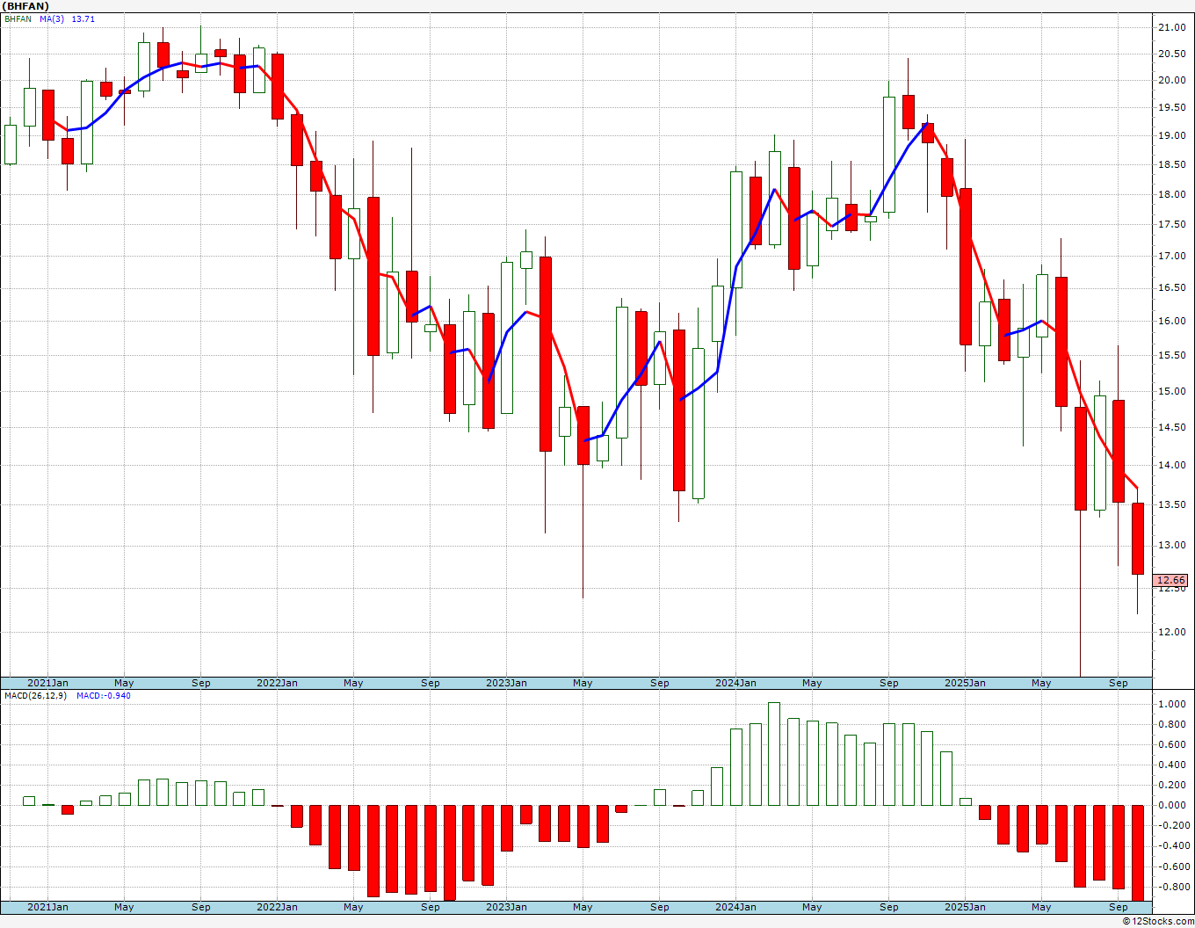The width and height of the screenshot is (1195, 928).
Task: Click the 16.00 price axis label
Action: click(x=1171, y=322)
